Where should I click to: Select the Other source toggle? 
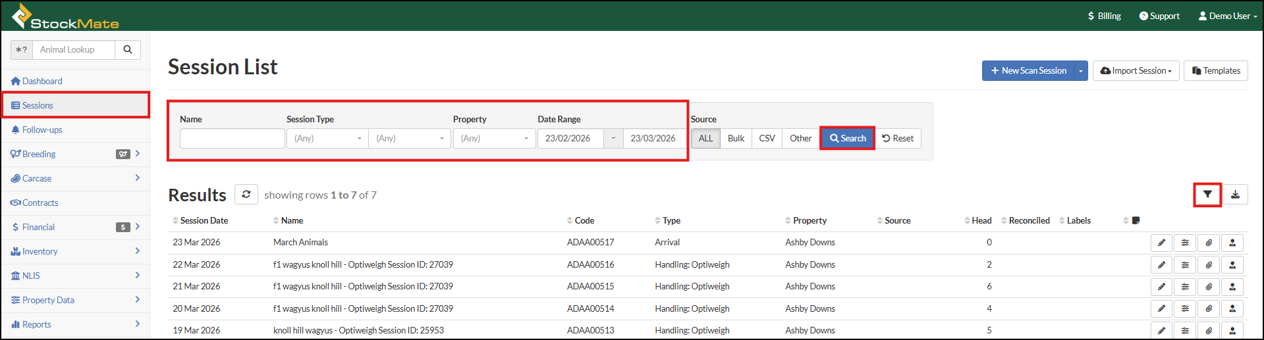coord(800,139)
